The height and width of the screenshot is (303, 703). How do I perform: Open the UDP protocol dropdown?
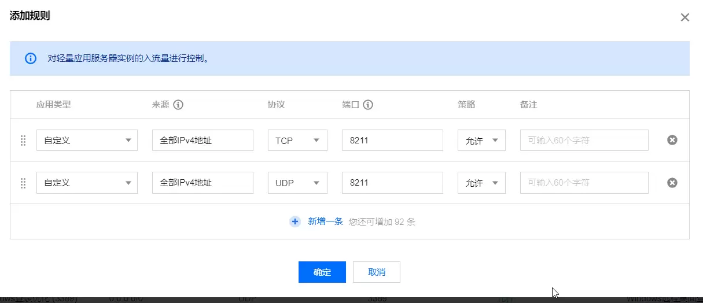pyautogui.click(x=297, y=183)
